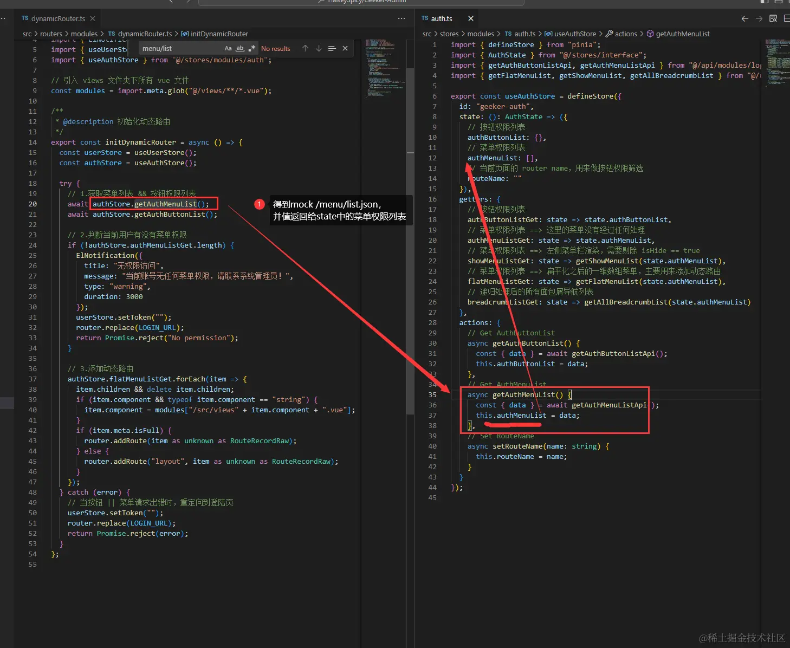Toggle Match Case in find widget
This screenshot has width=790, height=648.
(228, 48)
